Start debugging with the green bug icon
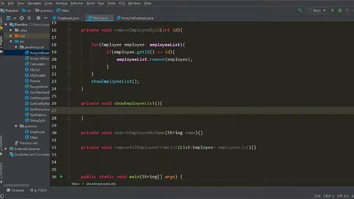Image resolution: width=354 pixels, height=199 pixels. click(x=340, y=11)
